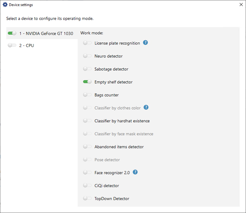
Task: Close the Device settings window
Action: coord(236,5)
